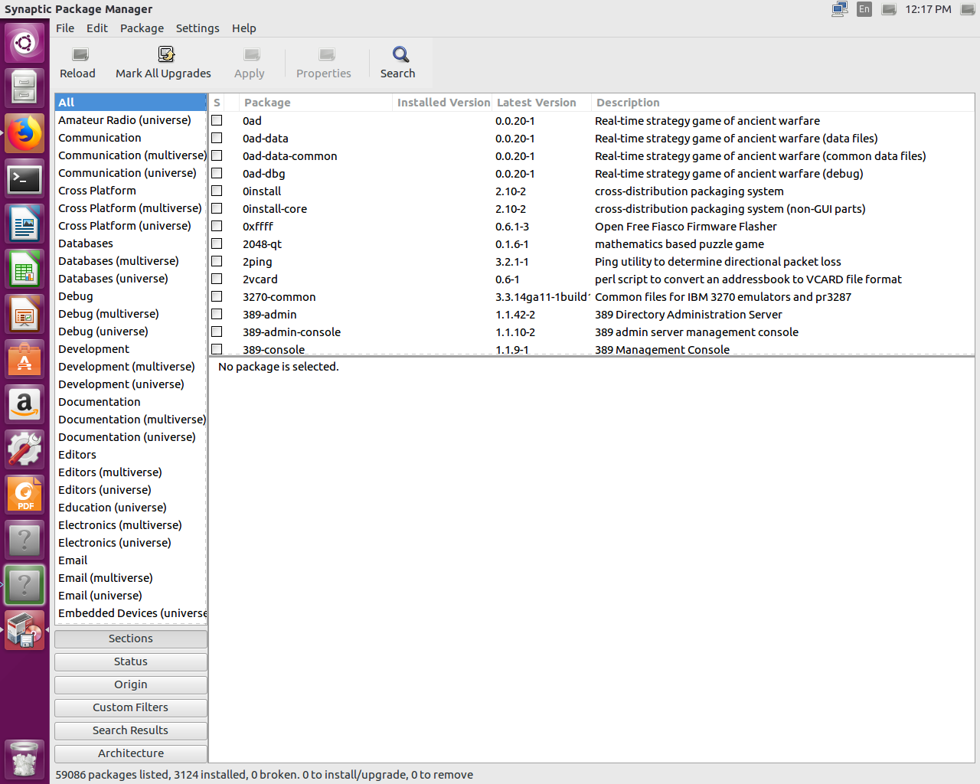This screenshot has width=980, height=784.
Task: Mark checkbox of 0ad-data-common
Action: click(x=217, y=155)
